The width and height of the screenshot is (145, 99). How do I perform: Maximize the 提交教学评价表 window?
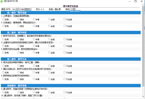point(136,1)
